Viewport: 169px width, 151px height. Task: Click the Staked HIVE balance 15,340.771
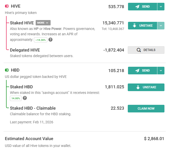click(x=113, y=23)
